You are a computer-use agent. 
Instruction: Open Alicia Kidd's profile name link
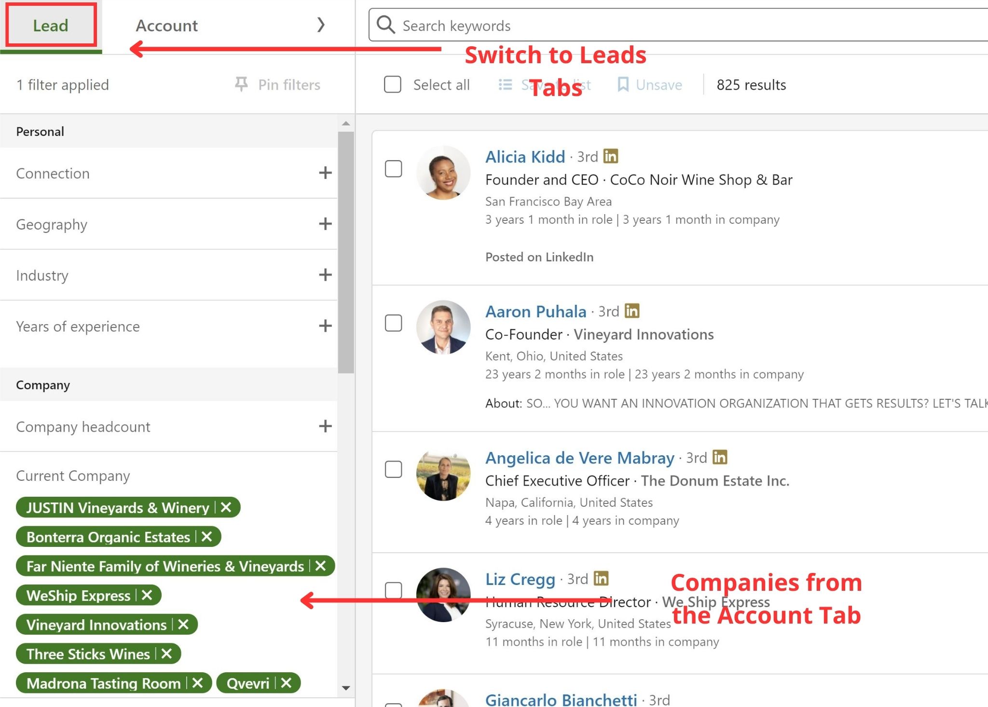point(525,157)
